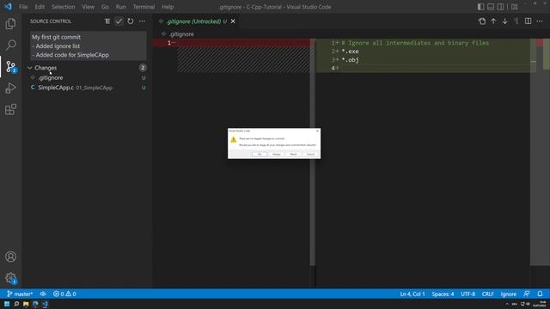The width and height of the screenshot is (550, 309).
Task: Open the Run and Debug view
Action: click(10, 88)
